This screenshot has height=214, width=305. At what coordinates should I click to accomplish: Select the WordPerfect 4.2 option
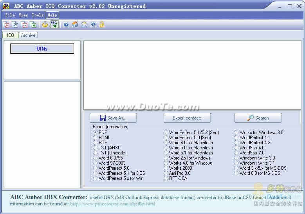253,143
